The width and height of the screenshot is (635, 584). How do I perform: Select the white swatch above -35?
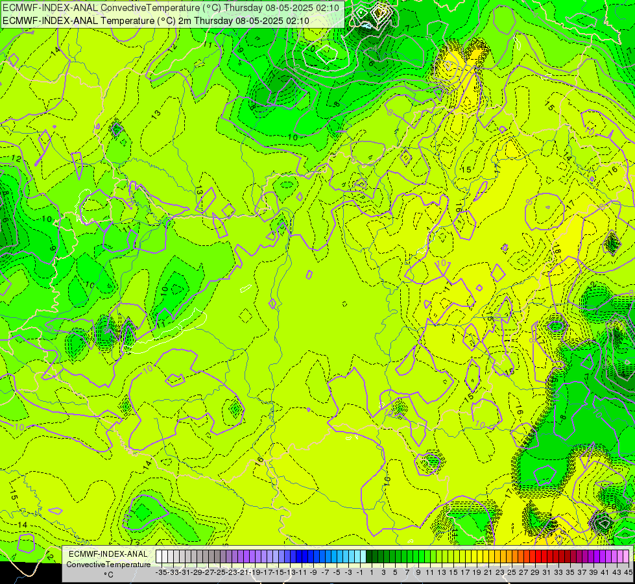click(159, 557)
